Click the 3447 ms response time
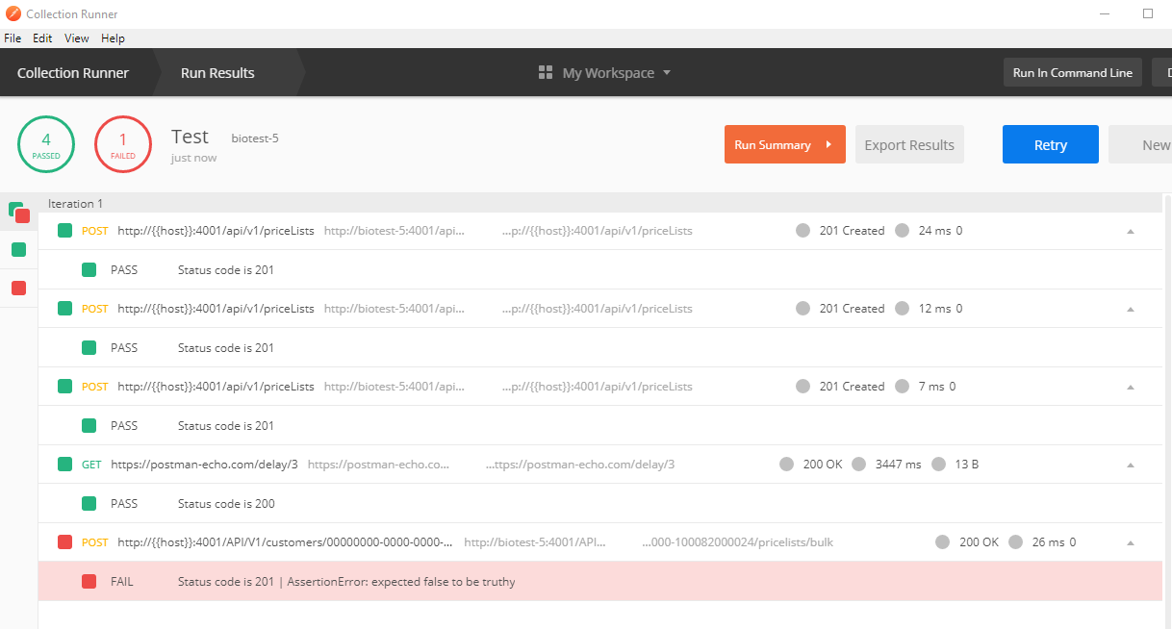Screen dimensions: 1172x629 (x=898, y=465)
